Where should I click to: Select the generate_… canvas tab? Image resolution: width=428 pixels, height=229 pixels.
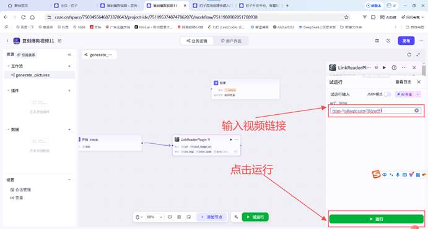pyautogui.click(x=99, y=55)
